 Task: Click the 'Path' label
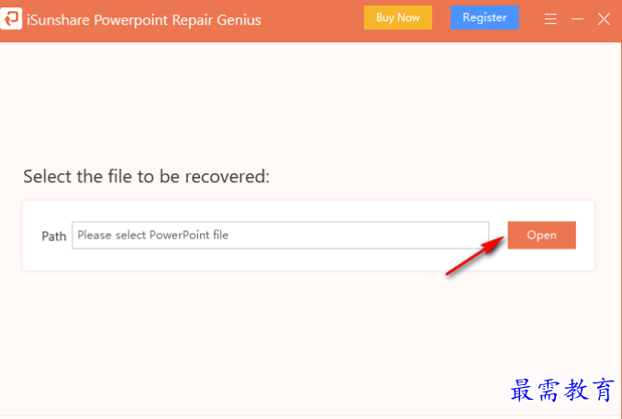coord(53,237)
